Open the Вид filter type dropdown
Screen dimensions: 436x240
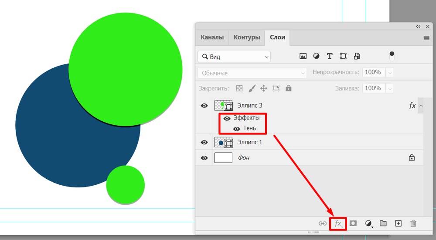[x=234, y=57]
